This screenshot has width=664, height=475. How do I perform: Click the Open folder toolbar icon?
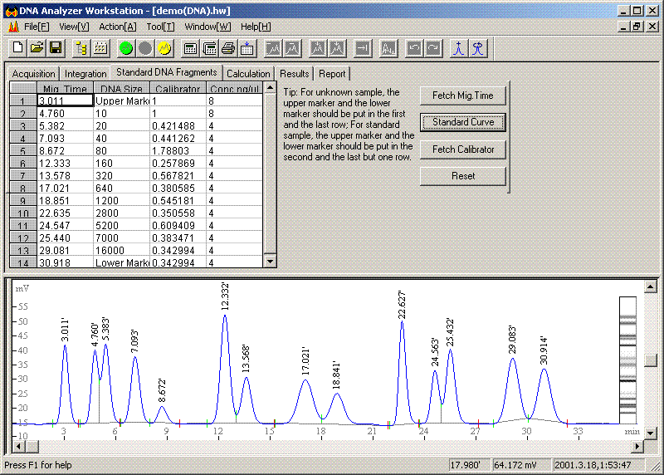pyautogui.click(x=37, y=48)
